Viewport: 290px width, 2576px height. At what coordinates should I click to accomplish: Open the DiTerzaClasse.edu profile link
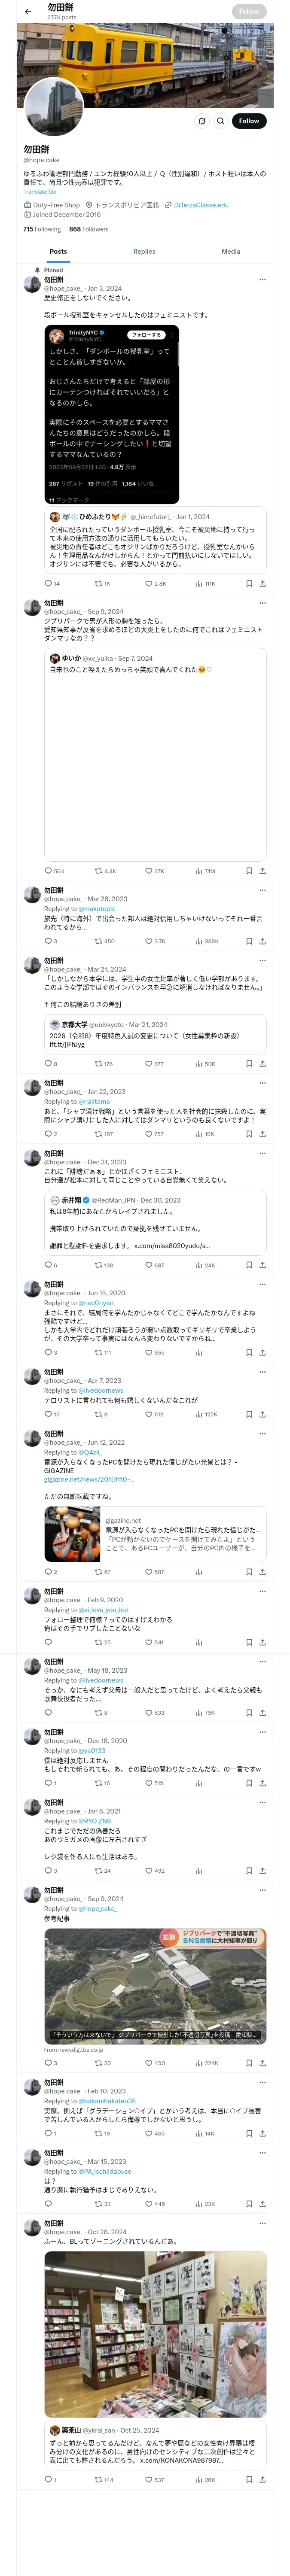pyautogui.click(x=201, y=205)
